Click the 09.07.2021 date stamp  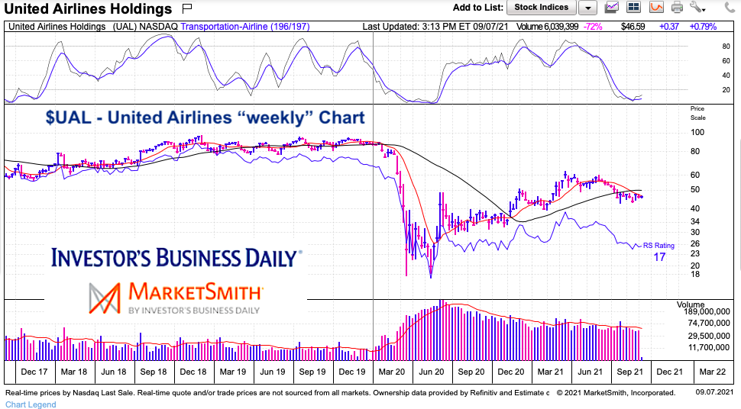click(714, 392)
